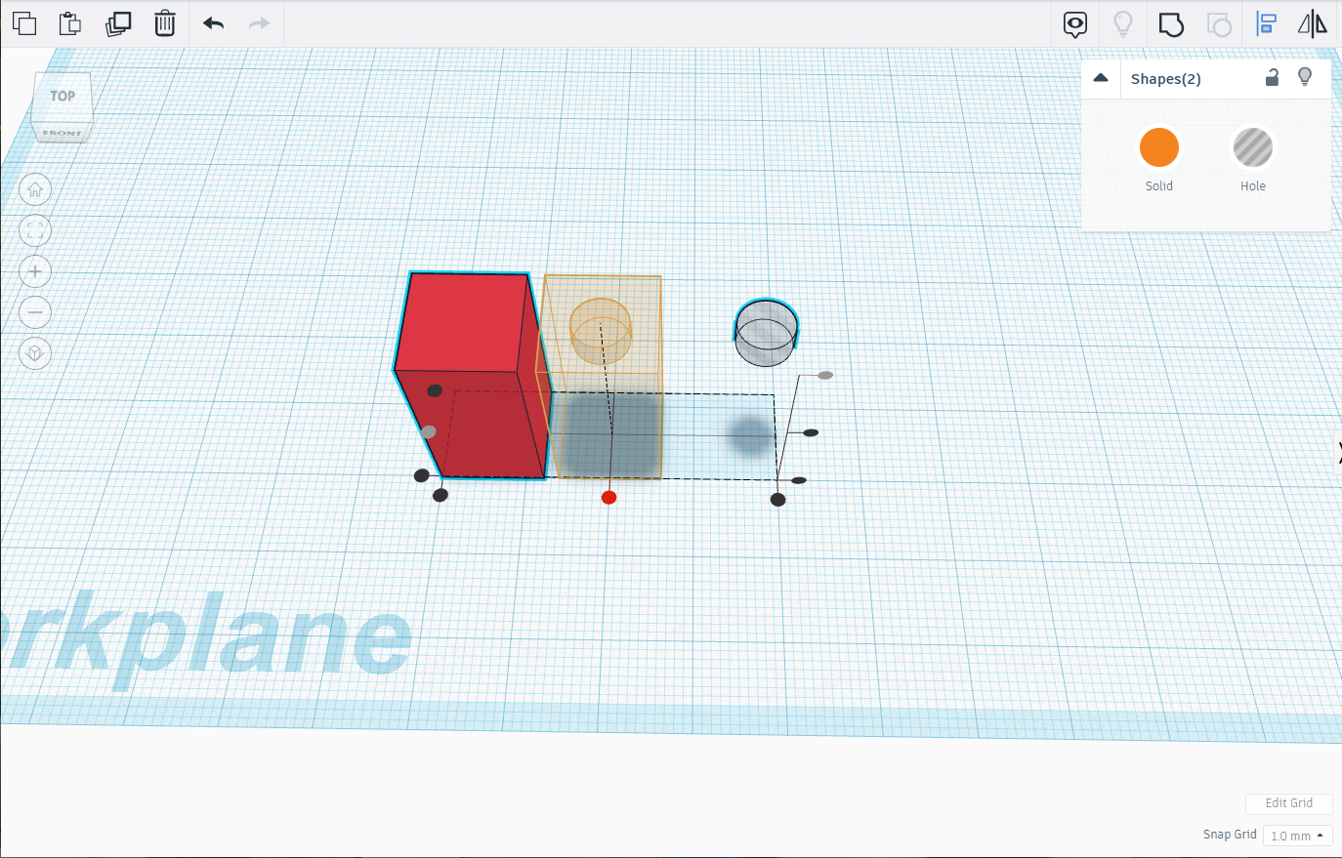Lock the selected shapes
This screenshot has height=858, width=1342.
[1272, 78]
